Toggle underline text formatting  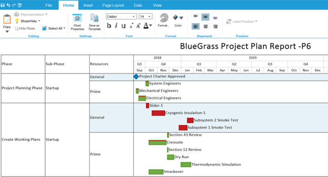(x=124, y=26)
